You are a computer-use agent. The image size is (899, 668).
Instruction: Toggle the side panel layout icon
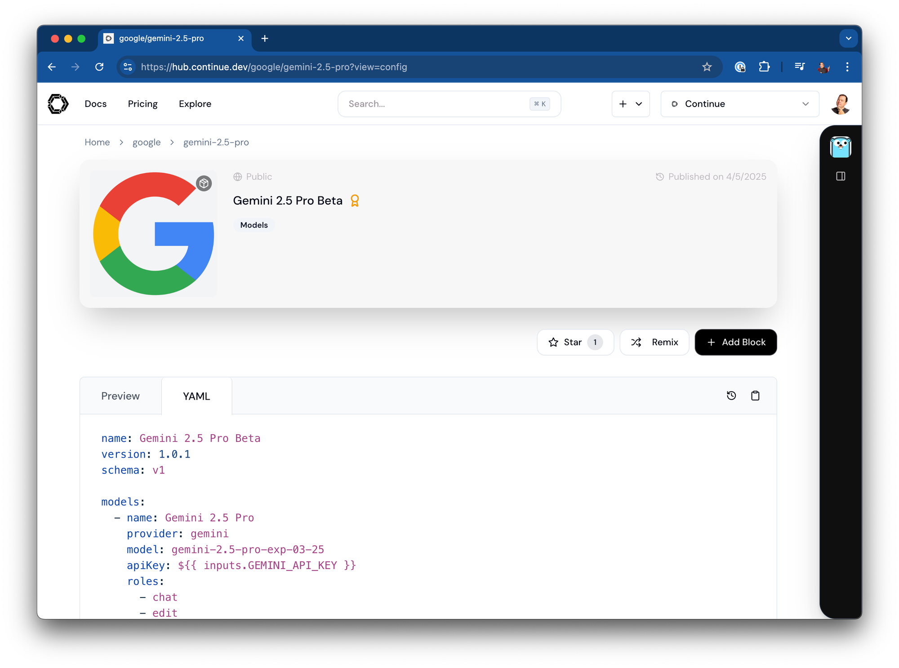841,176
